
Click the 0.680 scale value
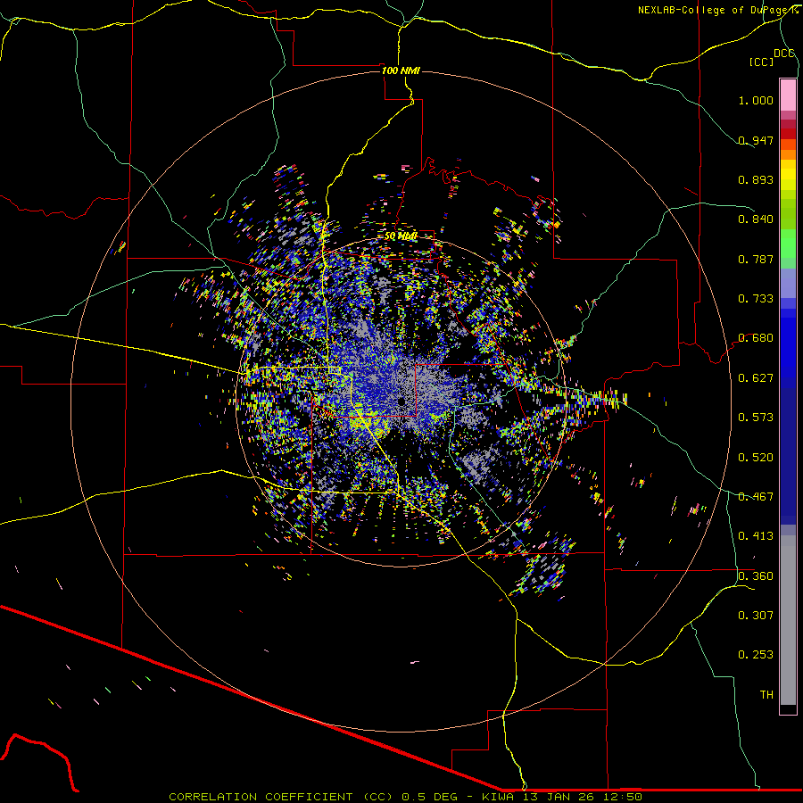click(x=756, y=338)
